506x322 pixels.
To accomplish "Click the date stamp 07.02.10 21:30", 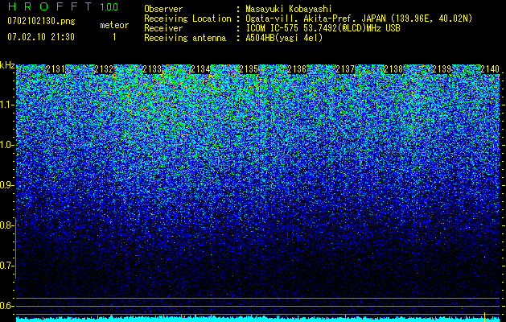I will [x=41, y=36].
